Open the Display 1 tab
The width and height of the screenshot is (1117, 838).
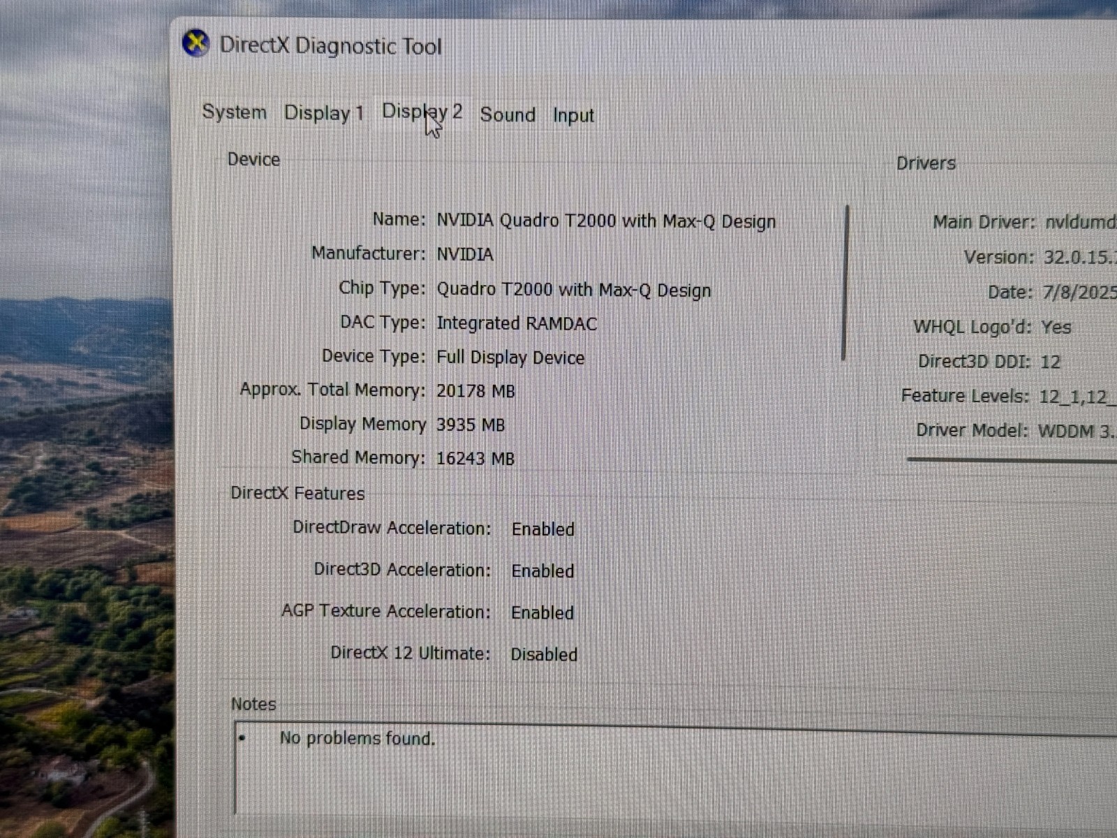tap(324, 113)
